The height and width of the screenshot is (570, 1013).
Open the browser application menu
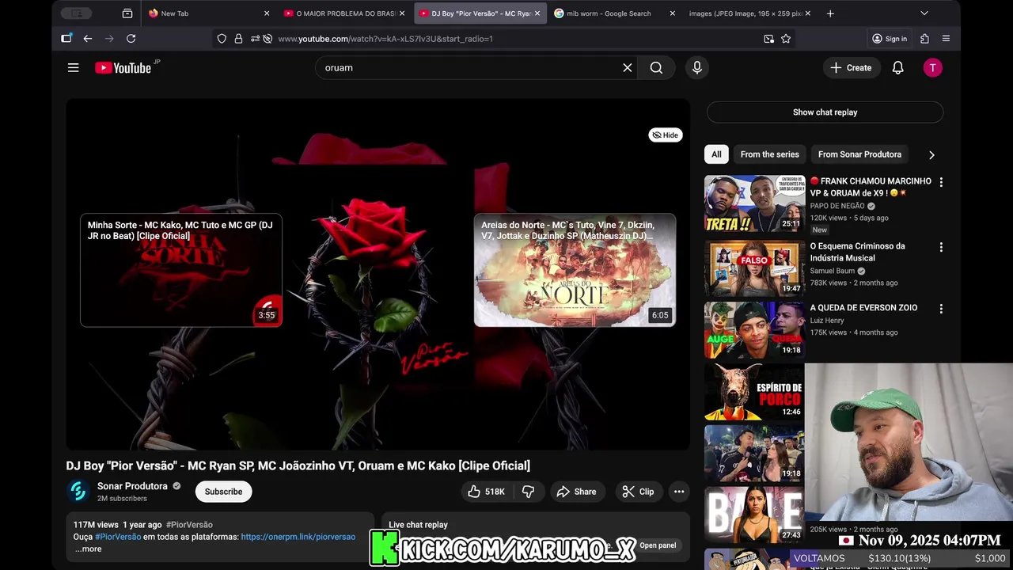point(946,38)
